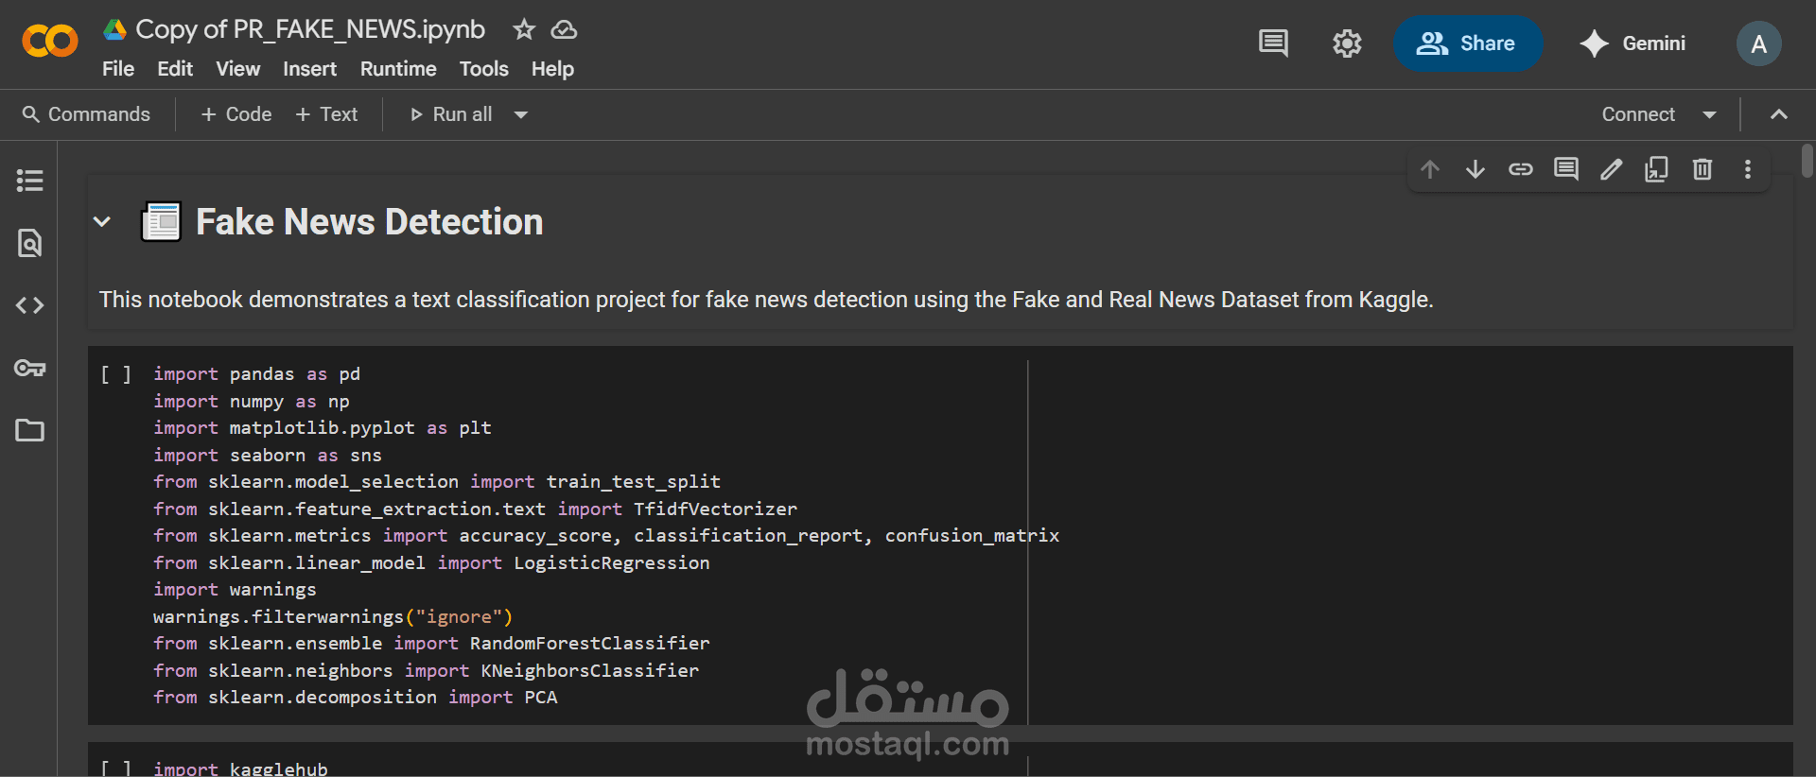Star the notebook with the star icon
This screenshot has height=777, width=1816.
pyautogui.click(x=524, y=29)
